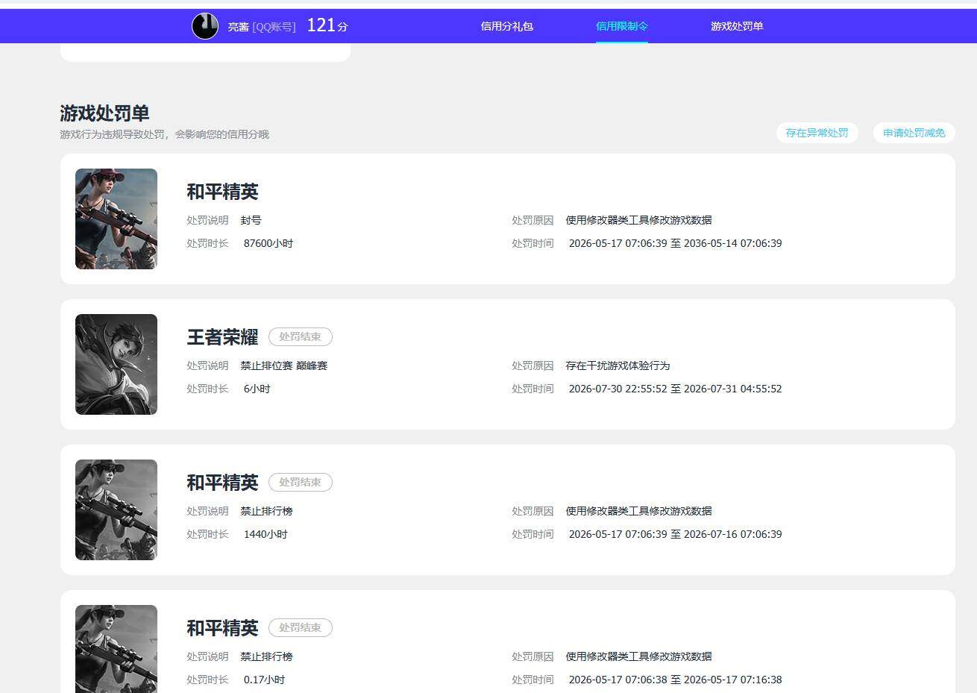Click the 亮酱 [QQ账号] username
This screenshot has width=977, height=693.
click(x=261, y=27)
